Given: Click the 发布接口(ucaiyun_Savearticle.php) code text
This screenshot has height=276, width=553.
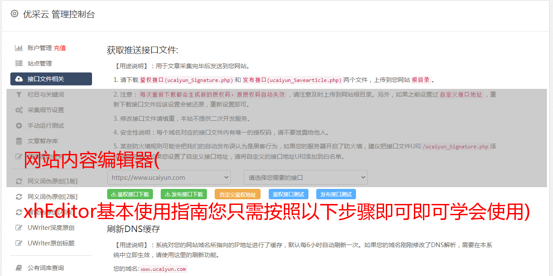Looking at the screenshot, I should (292, 80).
